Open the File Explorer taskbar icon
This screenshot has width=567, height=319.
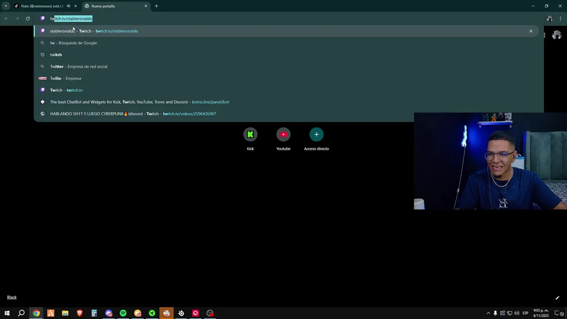coord(65,313)
